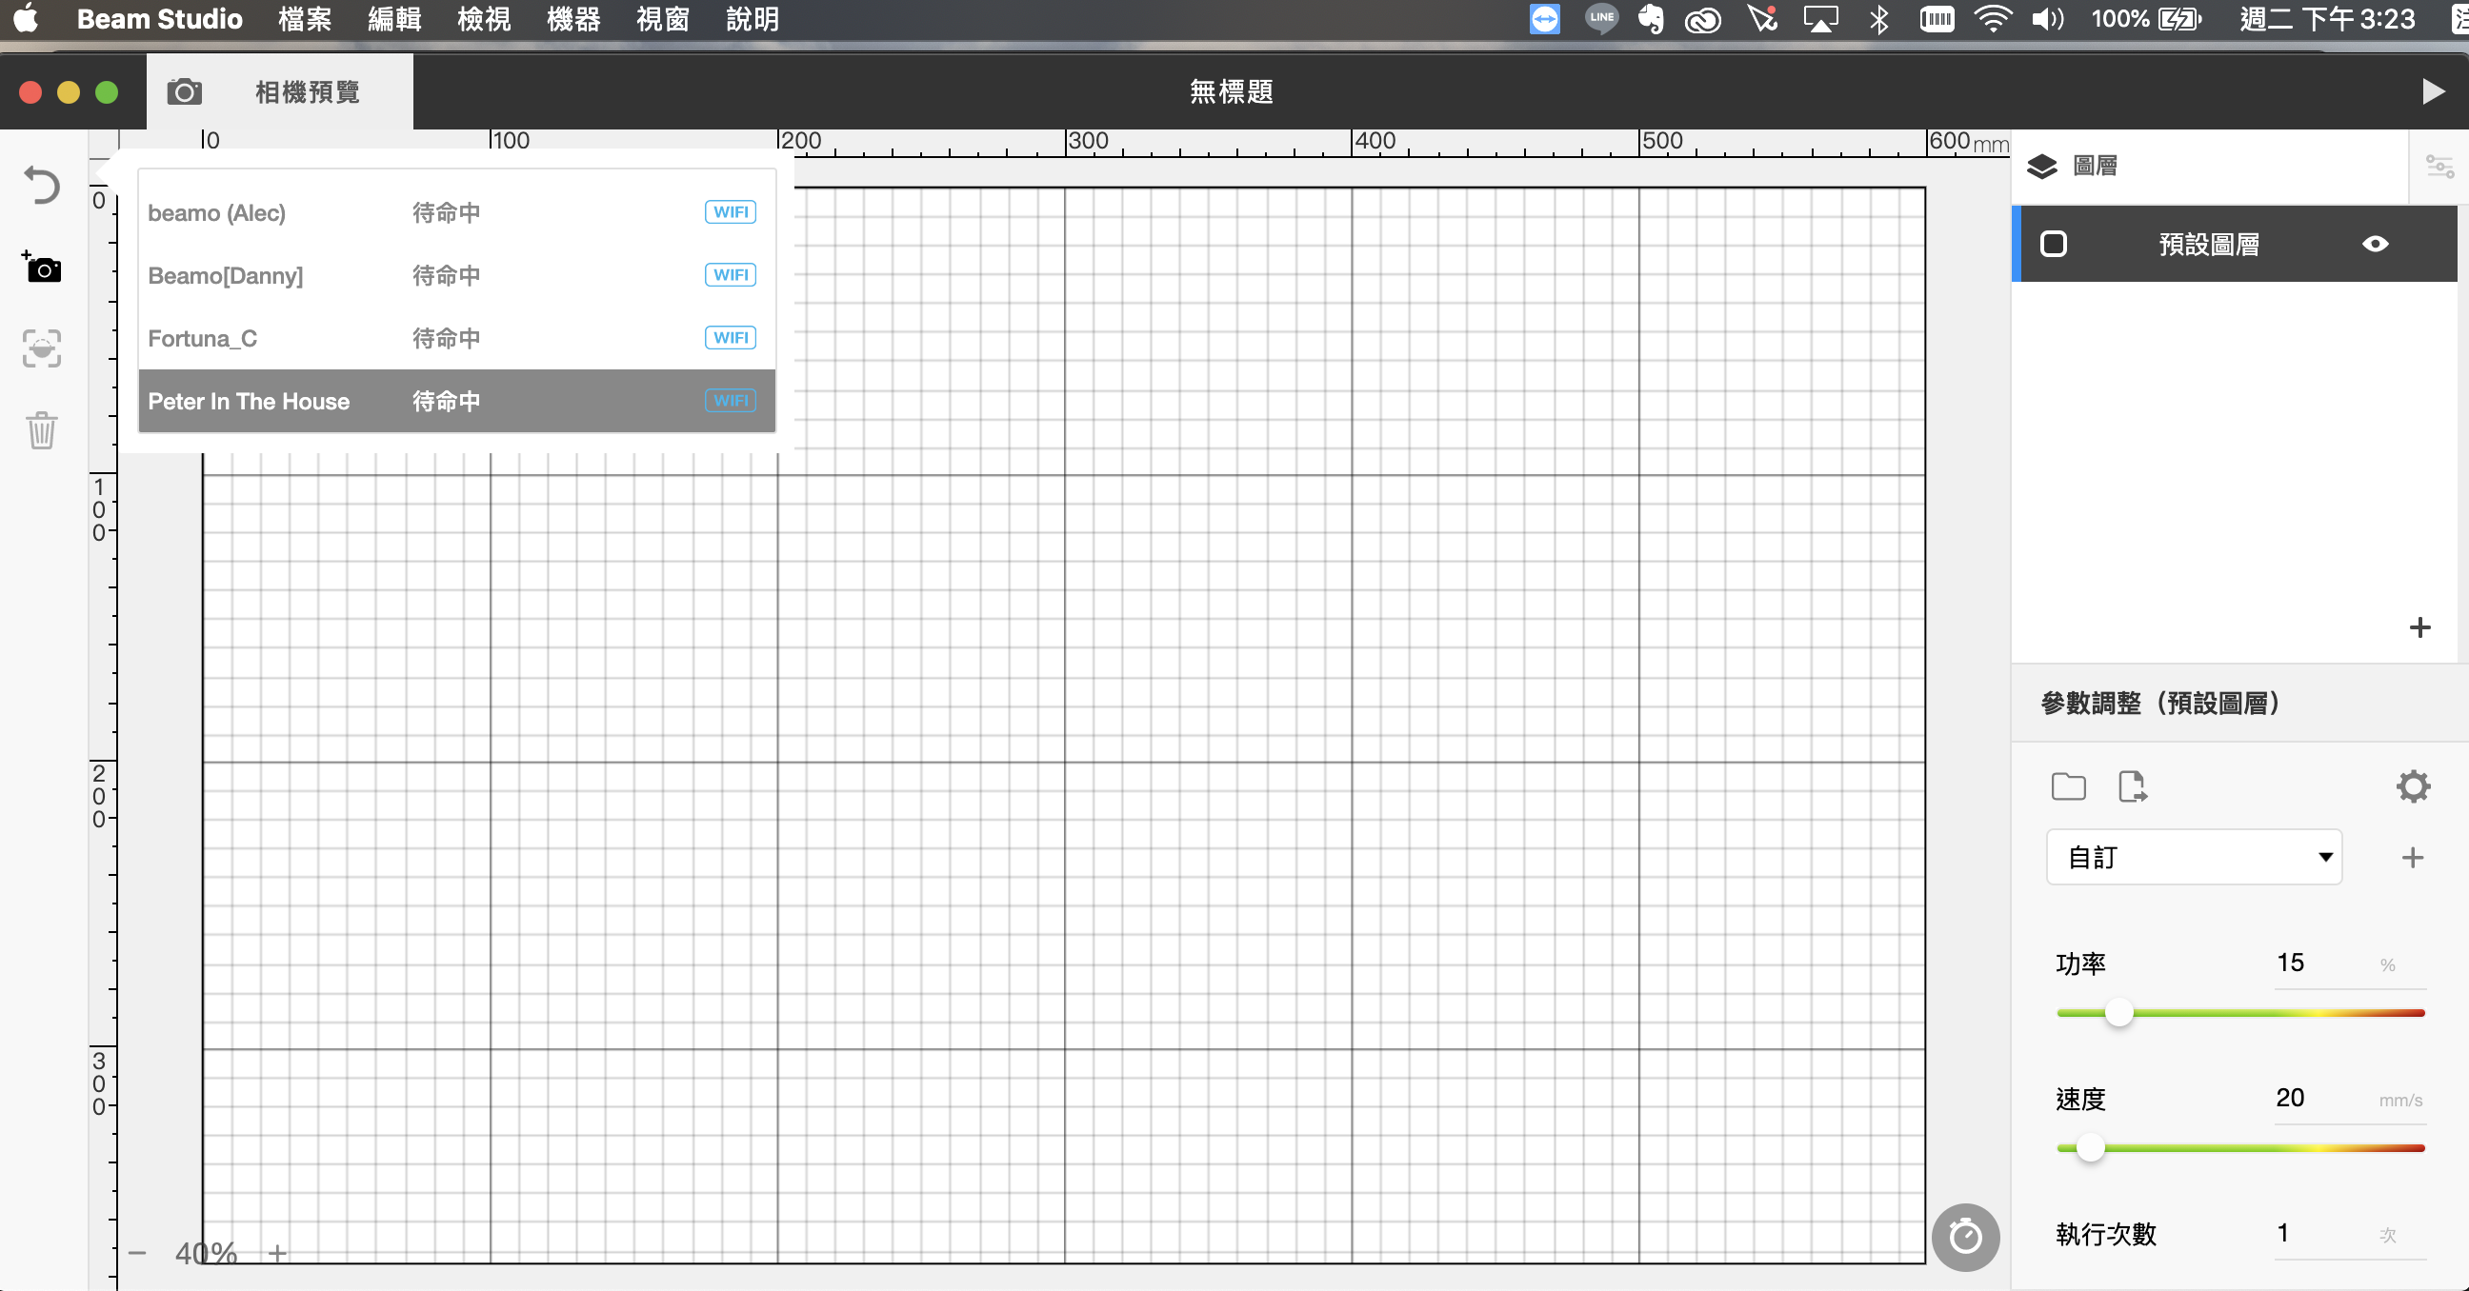Click WIFI badge for Fortuna_C

pos(731,338)
